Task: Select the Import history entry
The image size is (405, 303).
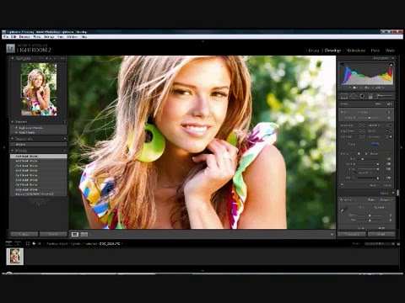Action: pos(39,194)
